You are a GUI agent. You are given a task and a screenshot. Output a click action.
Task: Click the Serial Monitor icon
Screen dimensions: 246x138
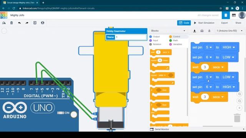(152, 130)
